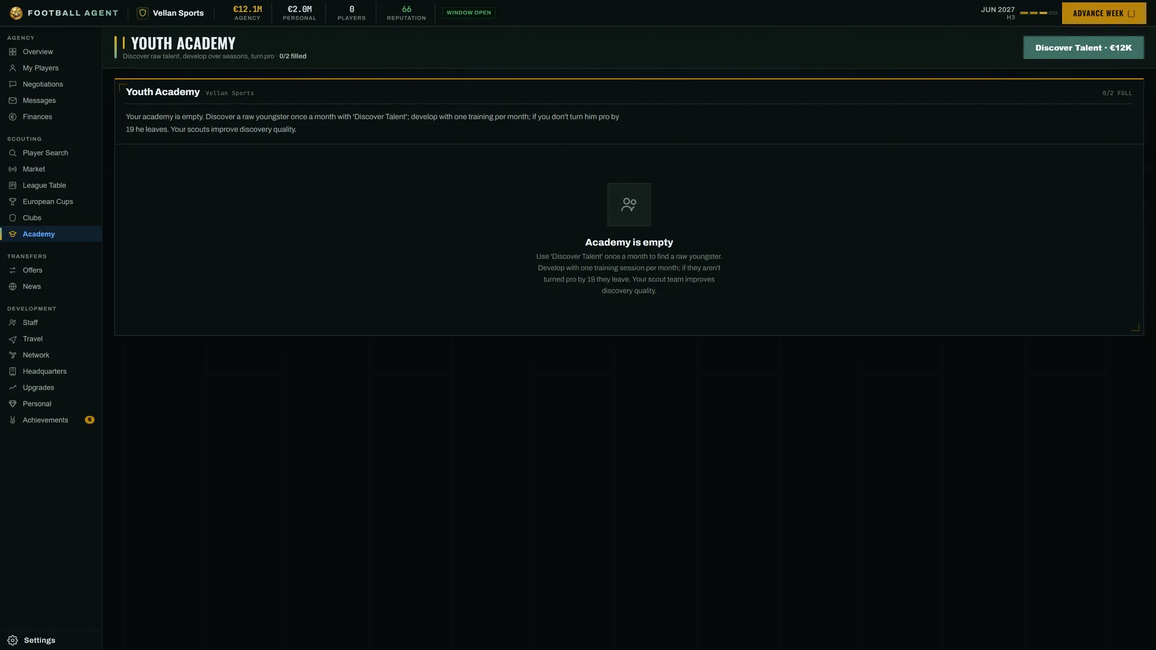Open the Headquarters page

click(x=51, y=371)
